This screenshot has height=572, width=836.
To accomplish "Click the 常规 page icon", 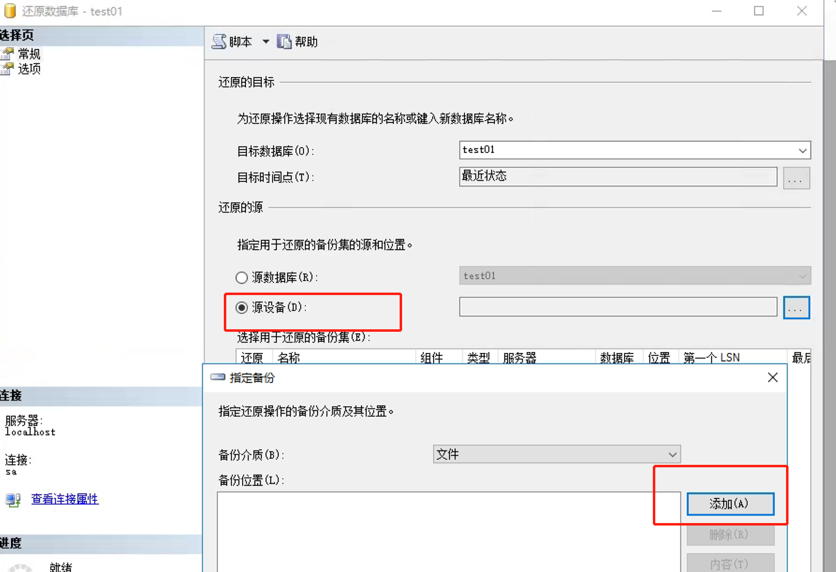I will tap(7, 54).
